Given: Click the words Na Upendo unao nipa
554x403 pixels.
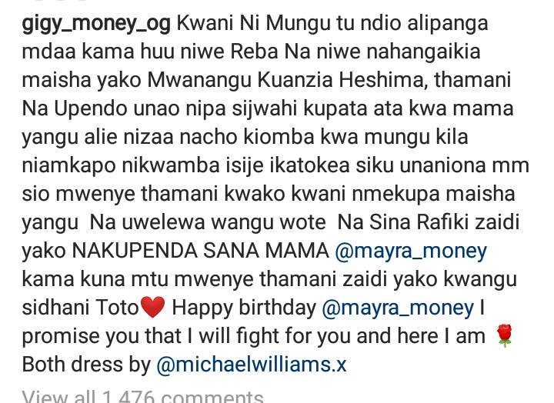Looking at the screenshot, I should pos(124,108).
